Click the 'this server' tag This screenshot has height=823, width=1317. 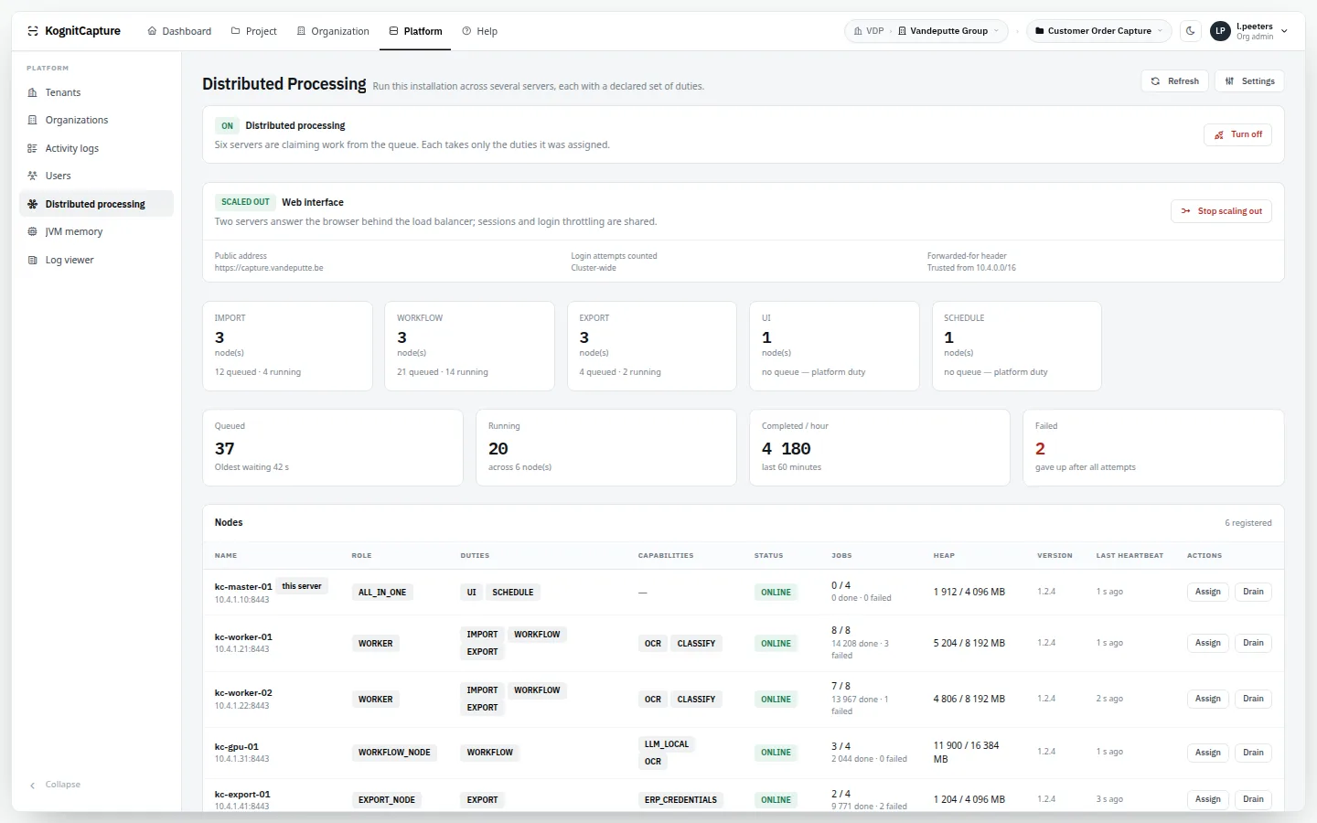click(302, 586)
